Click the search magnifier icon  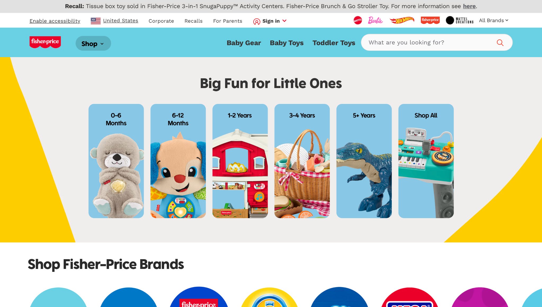coord(500,43)
